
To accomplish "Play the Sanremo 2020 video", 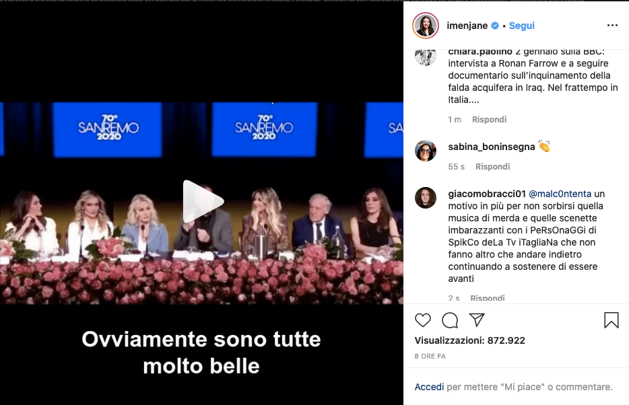I will [x=203, y=202].
